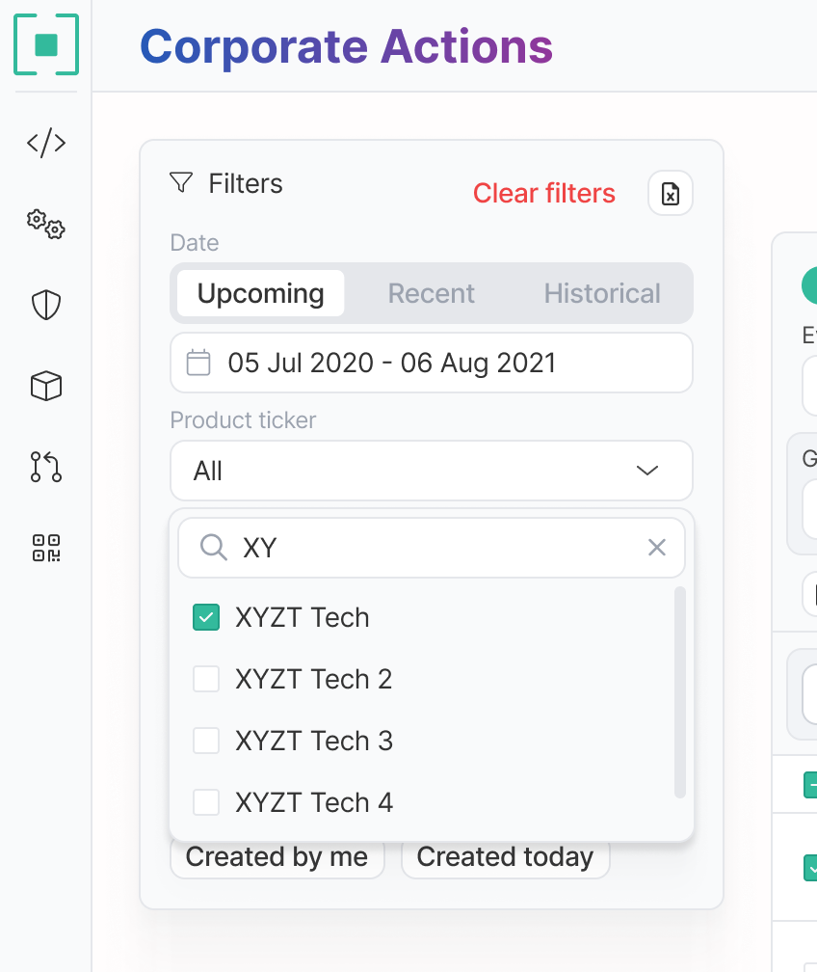Uncheck the XYZT Tech checkbox
This screenshot has width=817, height=972.
pos(206,617)
